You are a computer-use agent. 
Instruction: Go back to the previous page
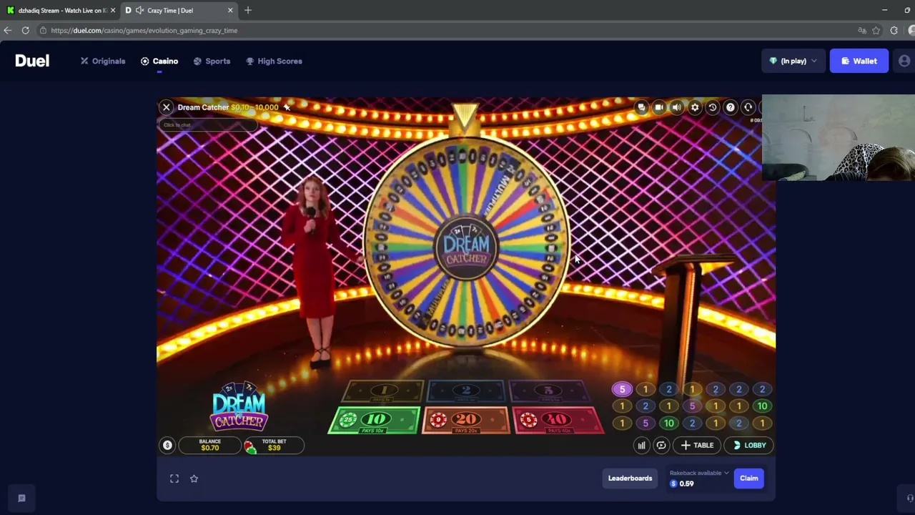8,31
